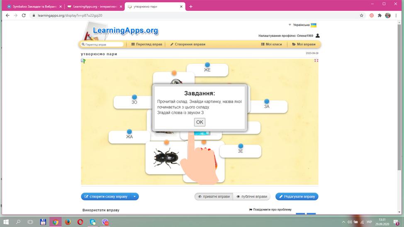Click the Перегляд вправ search field
This screenshot has height=227, width=404.
102,44
